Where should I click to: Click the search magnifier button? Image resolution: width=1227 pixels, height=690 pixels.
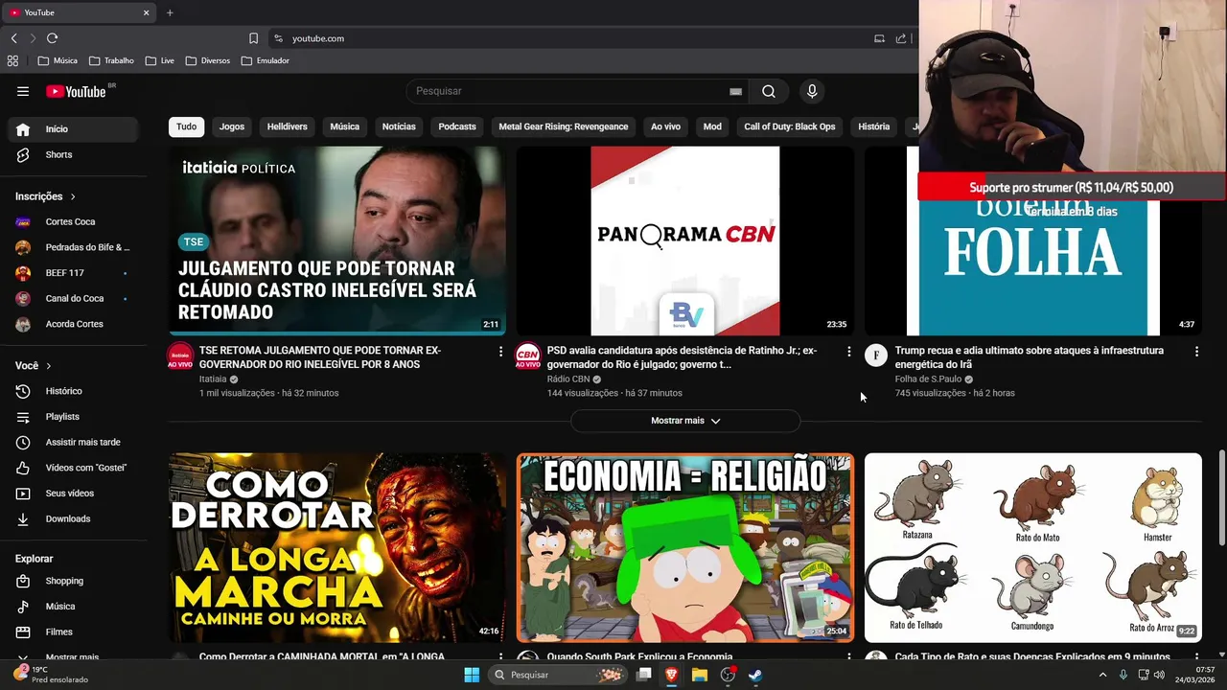769,91
